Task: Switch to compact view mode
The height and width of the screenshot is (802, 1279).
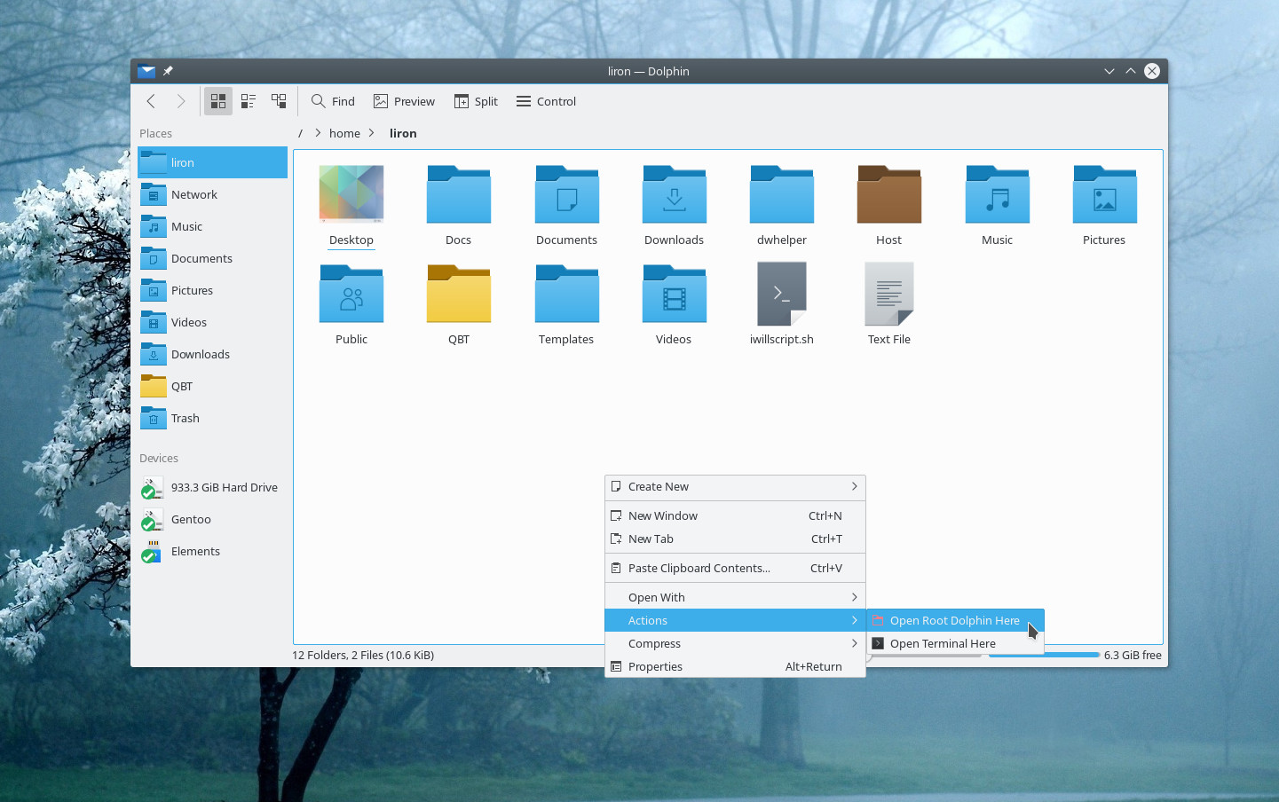Action: click(x=248, y=100)
